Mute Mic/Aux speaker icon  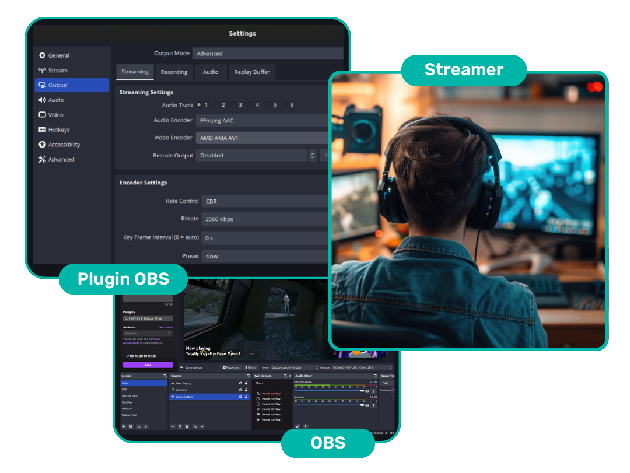367,405
